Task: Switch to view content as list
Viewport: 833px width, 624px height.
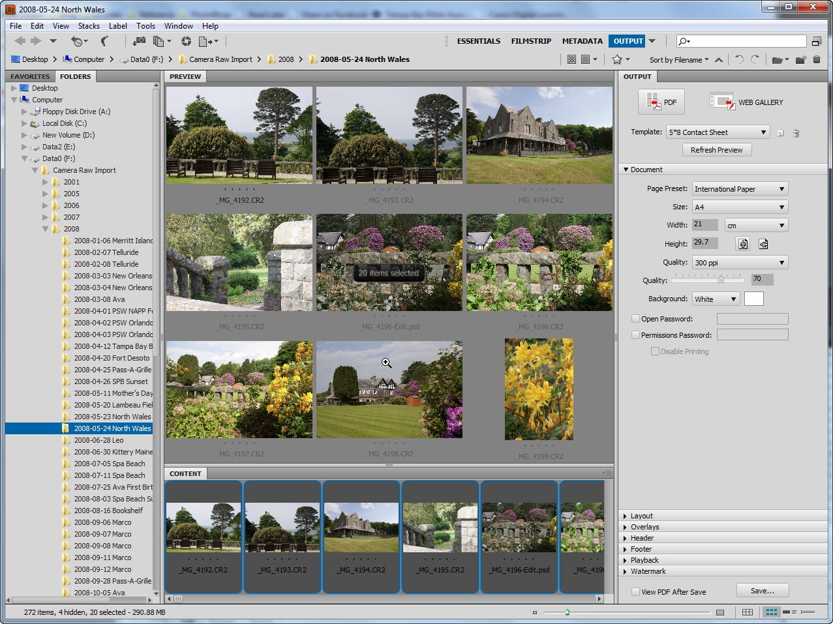Action: point(809,612)
